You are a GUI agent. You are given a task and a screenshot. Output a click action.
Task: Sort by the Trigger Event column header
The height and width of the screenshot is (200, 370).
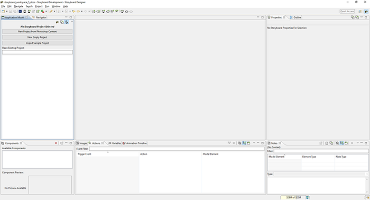108,154
